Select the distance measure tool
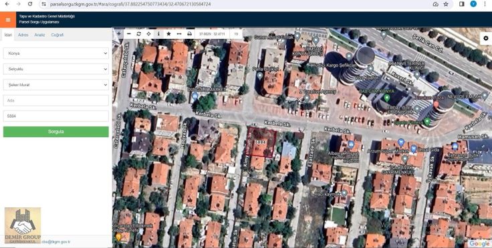 point(179,34)
